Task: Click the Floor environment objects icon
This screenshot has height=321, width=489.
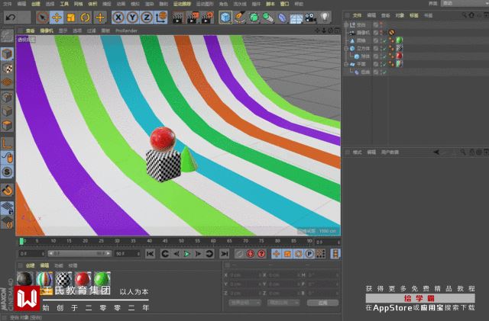Action: 296,18
